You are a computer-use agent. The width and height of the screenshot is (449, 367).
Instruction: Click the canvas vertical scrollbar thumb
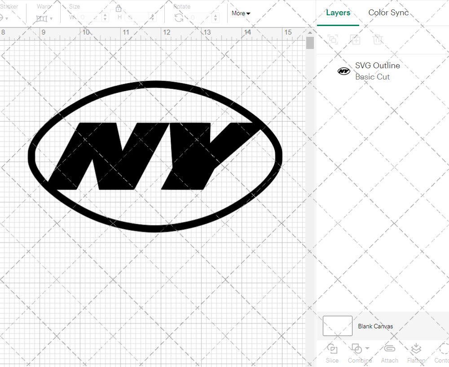[310, 43]
